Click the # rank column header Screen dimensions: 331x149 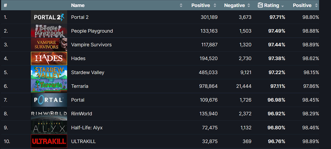pyautogui.click(x=5, y=5)
